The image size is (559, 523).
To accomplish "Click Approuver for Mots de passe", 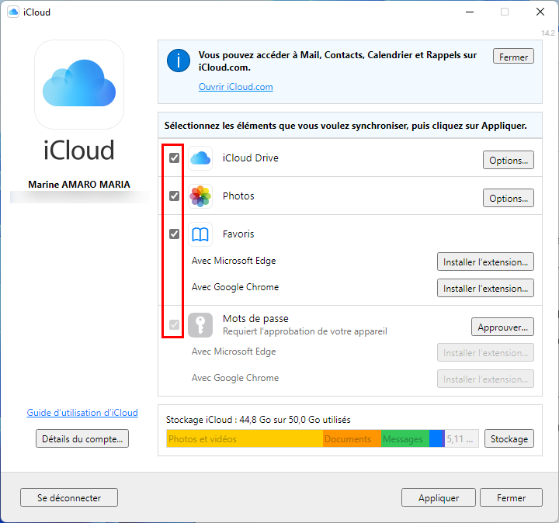I will 502,327.
